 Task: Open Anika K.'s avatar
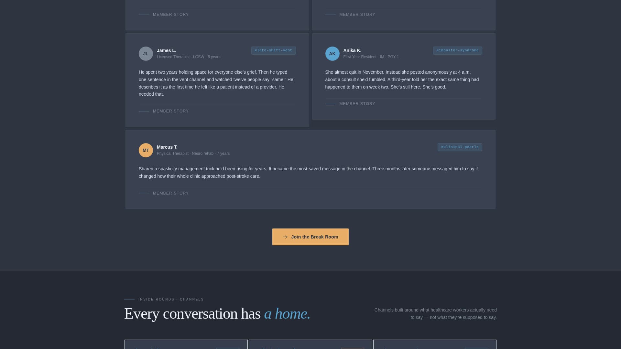pyautogui.click(x=332, y=53)
